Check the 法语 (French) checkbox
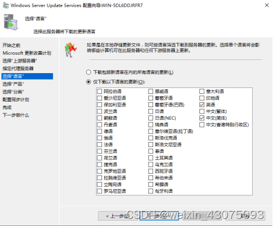 [x=100, y=145]
